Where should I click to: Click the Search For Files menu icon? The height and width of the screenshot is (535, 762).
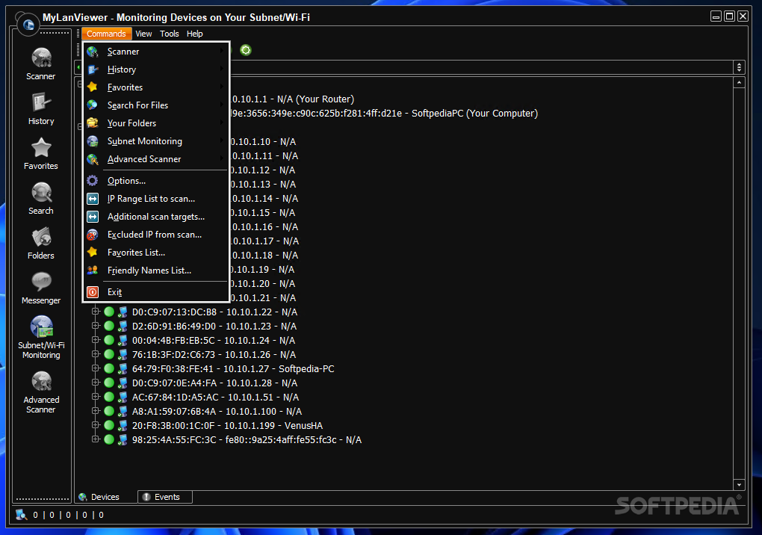coord(93,105)
